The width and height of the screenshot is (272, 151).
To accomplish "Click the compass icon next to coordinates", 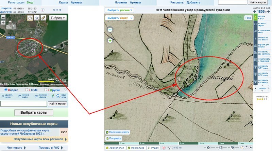I will (x=43, y=10).
